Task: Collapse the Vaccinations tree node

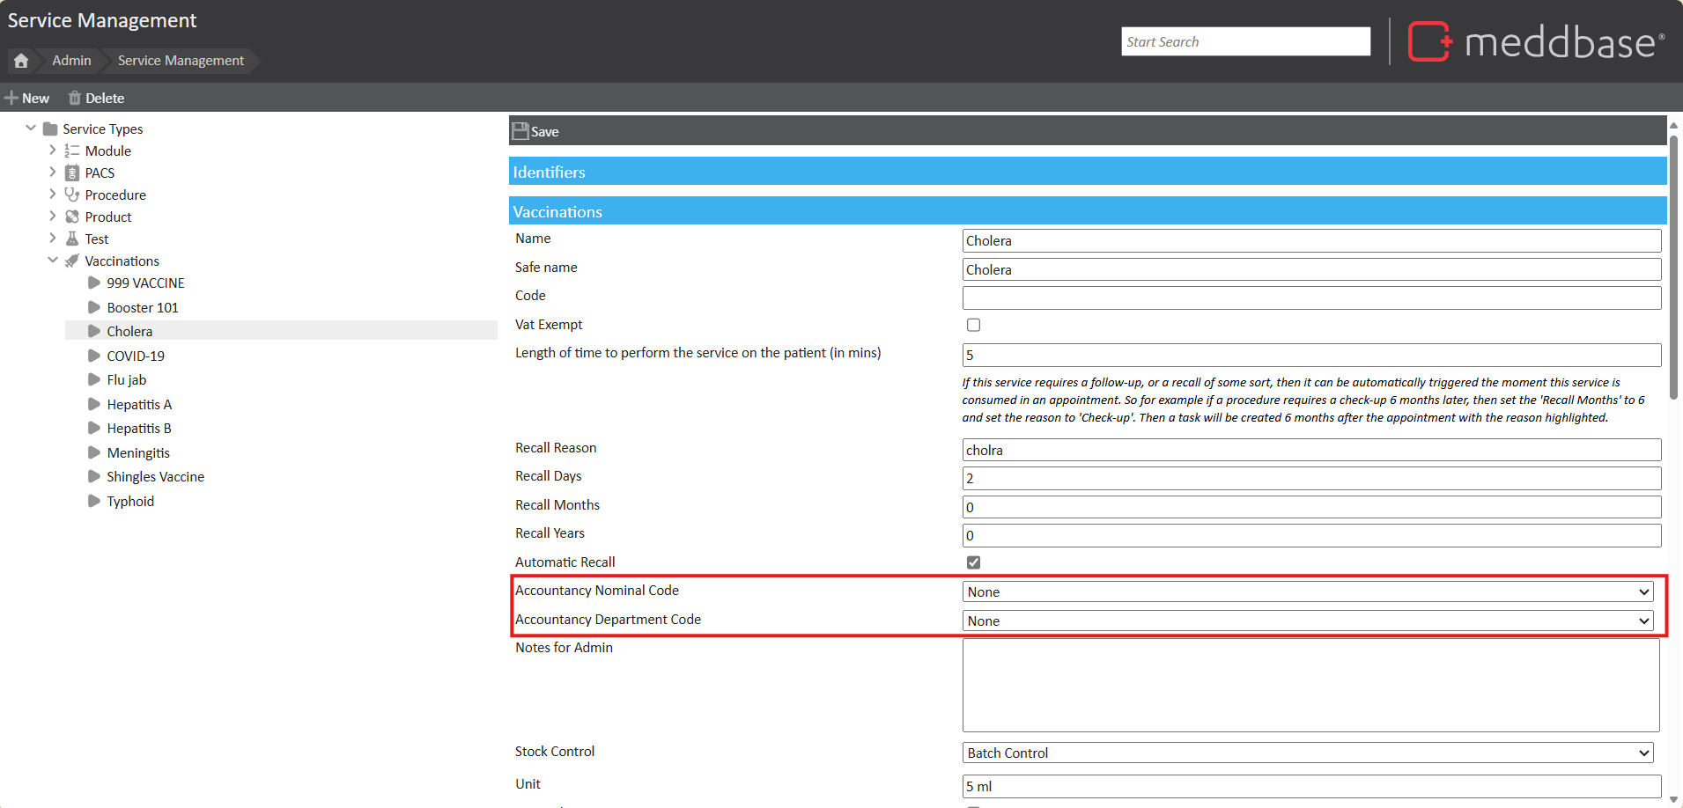Action: click(x=53, y=261)
